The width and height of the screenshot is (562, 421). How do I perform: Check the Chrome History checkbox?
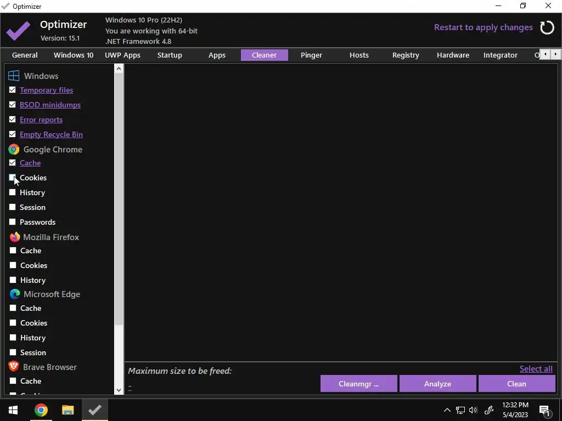click(13, 192)
